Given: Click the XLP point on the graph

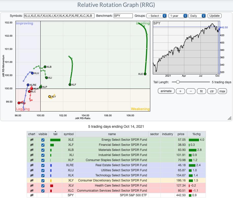Looking at the screenshot, I should 41,87.
